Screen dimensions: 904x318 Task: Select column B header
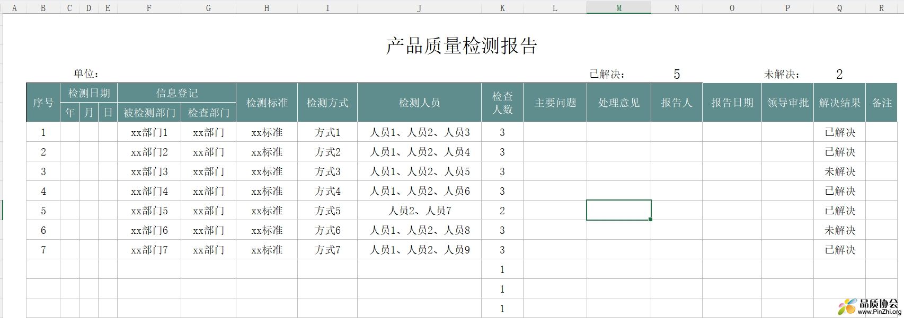[43, 8]
